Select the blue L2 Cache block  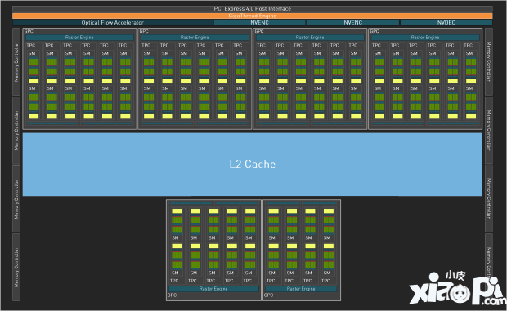253,164
